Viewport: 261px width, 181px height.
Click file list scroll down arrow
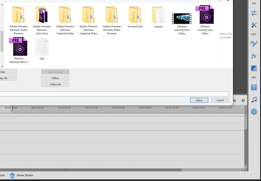[2, 66]
